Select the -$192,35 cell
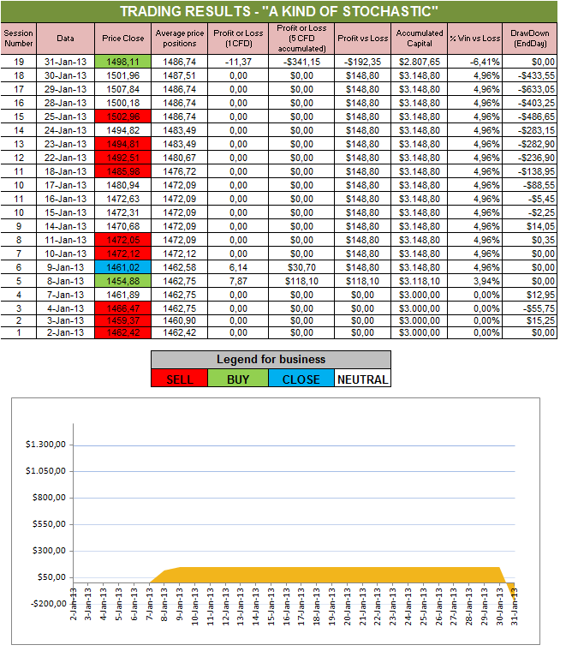 tap(362, 62)
